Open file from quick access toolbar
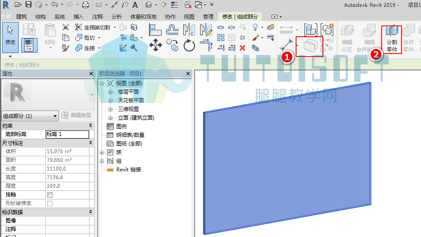 click(x=18, y=5)
